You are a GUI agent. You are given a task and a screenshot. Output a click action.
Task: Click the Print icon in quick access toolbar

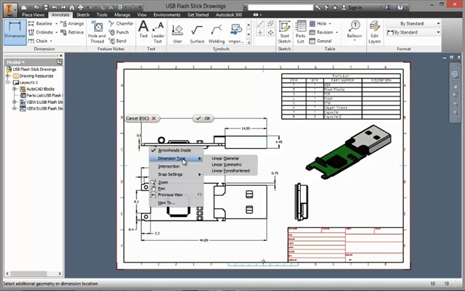pyautogui.click(x=81, y=7)
